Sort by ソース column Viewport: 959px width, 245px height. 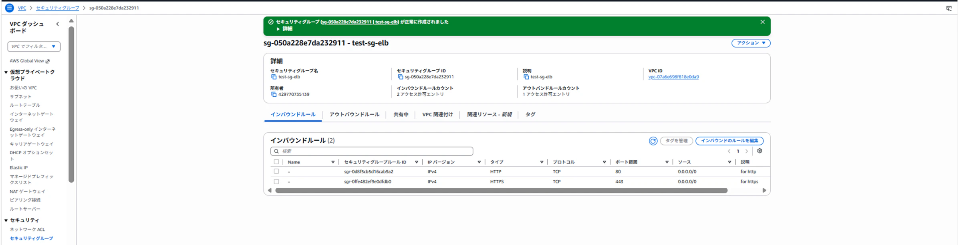pyautogui.click(x=729, y=162)
